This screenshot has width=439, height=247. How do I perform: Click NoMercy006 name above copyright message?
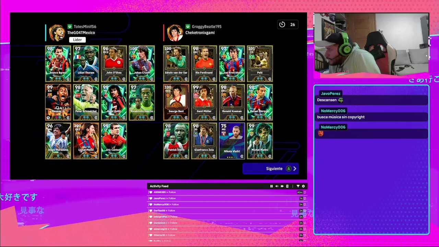click(333, 111)
